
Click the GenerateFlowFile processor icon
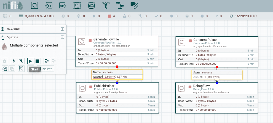tap(81, 42)
